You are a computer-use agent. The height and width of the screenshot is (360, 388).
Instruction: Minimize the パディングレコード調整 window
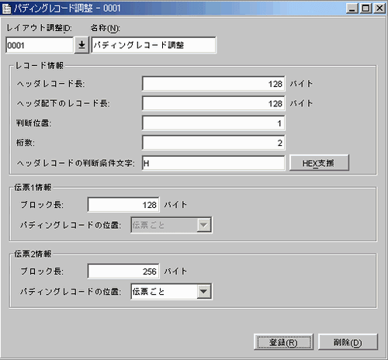click(x=352, y=9)
